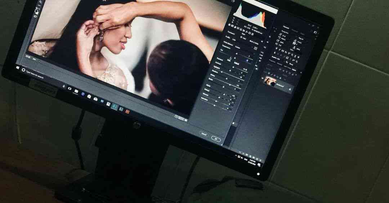The height and width of the screenshot is (203, 389).
Task: Click the volume icon in system tray
Action: pos(242,158)
